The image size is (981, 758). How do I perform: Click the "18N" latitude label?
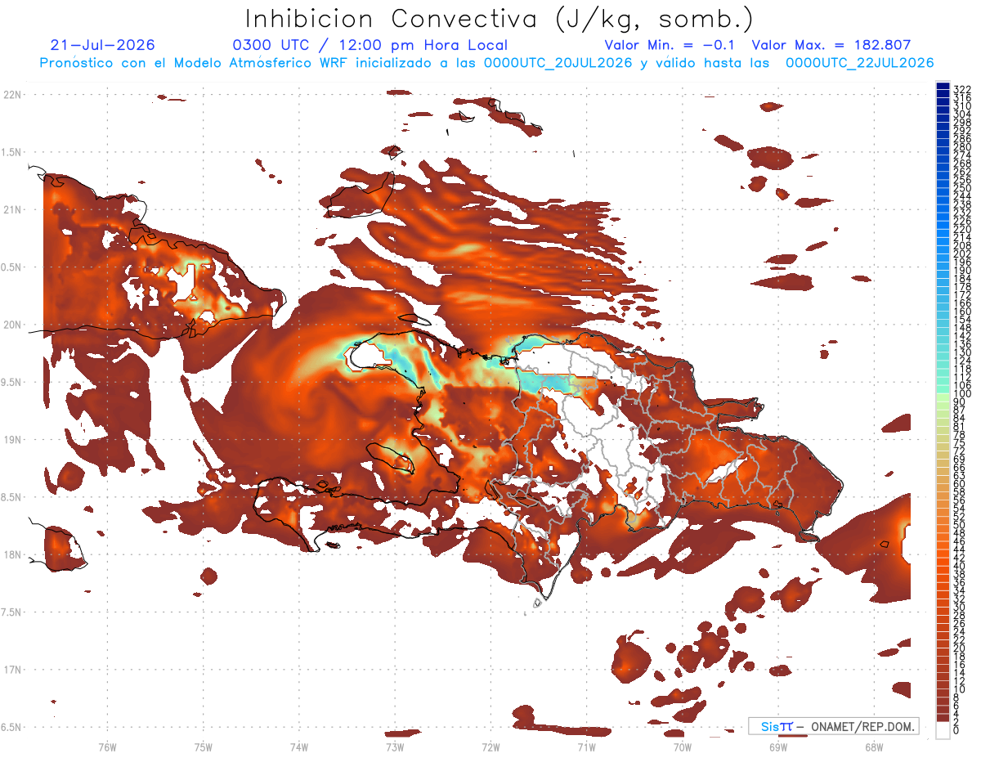pos(11,555)
